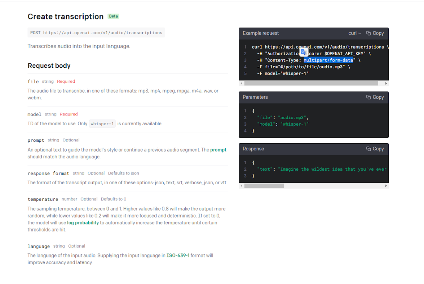Open the log probability link

pyautogui.click(x=83, y=223)
